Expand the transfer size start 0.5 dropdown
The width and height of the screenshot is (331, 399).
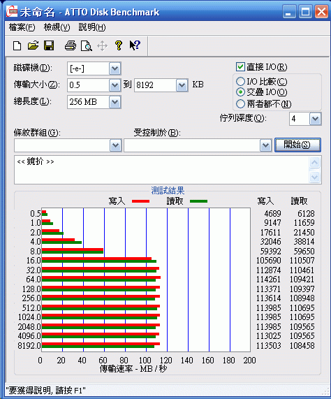(115, 85)
